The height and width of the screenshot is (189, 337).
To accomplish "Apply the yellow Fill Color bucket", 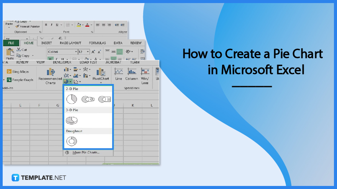I will (79, 25).
